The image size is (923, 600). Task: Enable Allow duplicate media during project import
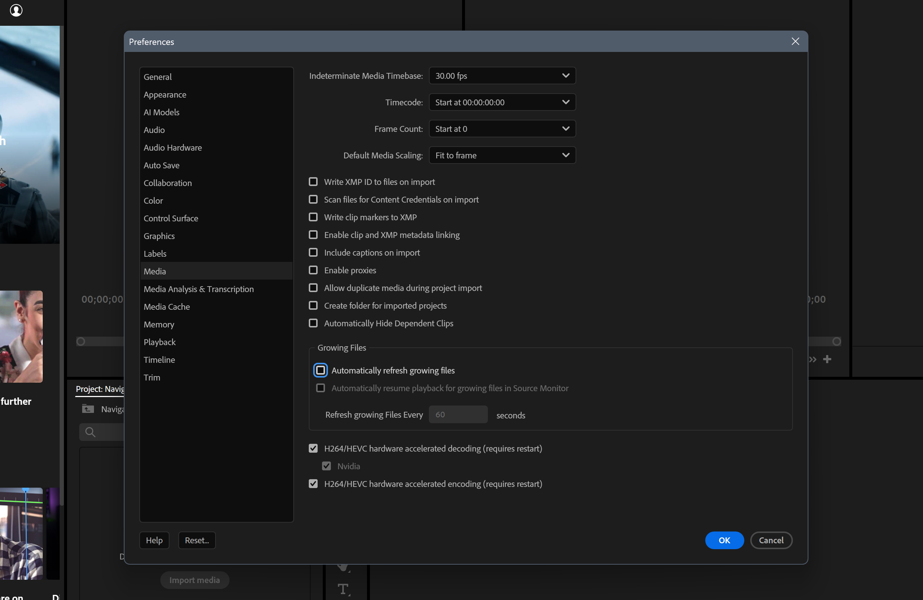pyautogui.click(x=313, y=288)
